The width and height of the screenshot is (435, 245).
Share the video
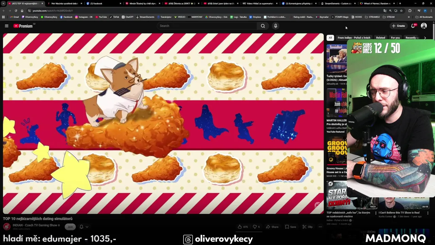(x=272, y=227)
